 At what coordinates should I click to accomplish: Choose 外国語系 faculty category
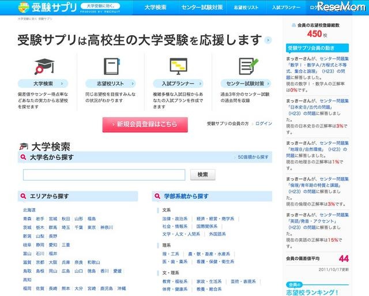tap(217, 234)
